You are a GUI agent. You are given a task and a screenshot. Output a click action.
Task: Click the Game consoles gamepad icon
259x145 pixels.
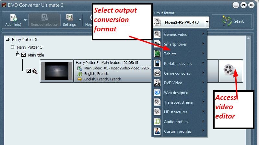(157, 73)
